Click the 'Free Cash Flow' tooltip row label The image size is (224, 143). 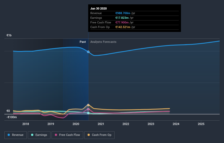pyautogui.click(x=101, y=22)
